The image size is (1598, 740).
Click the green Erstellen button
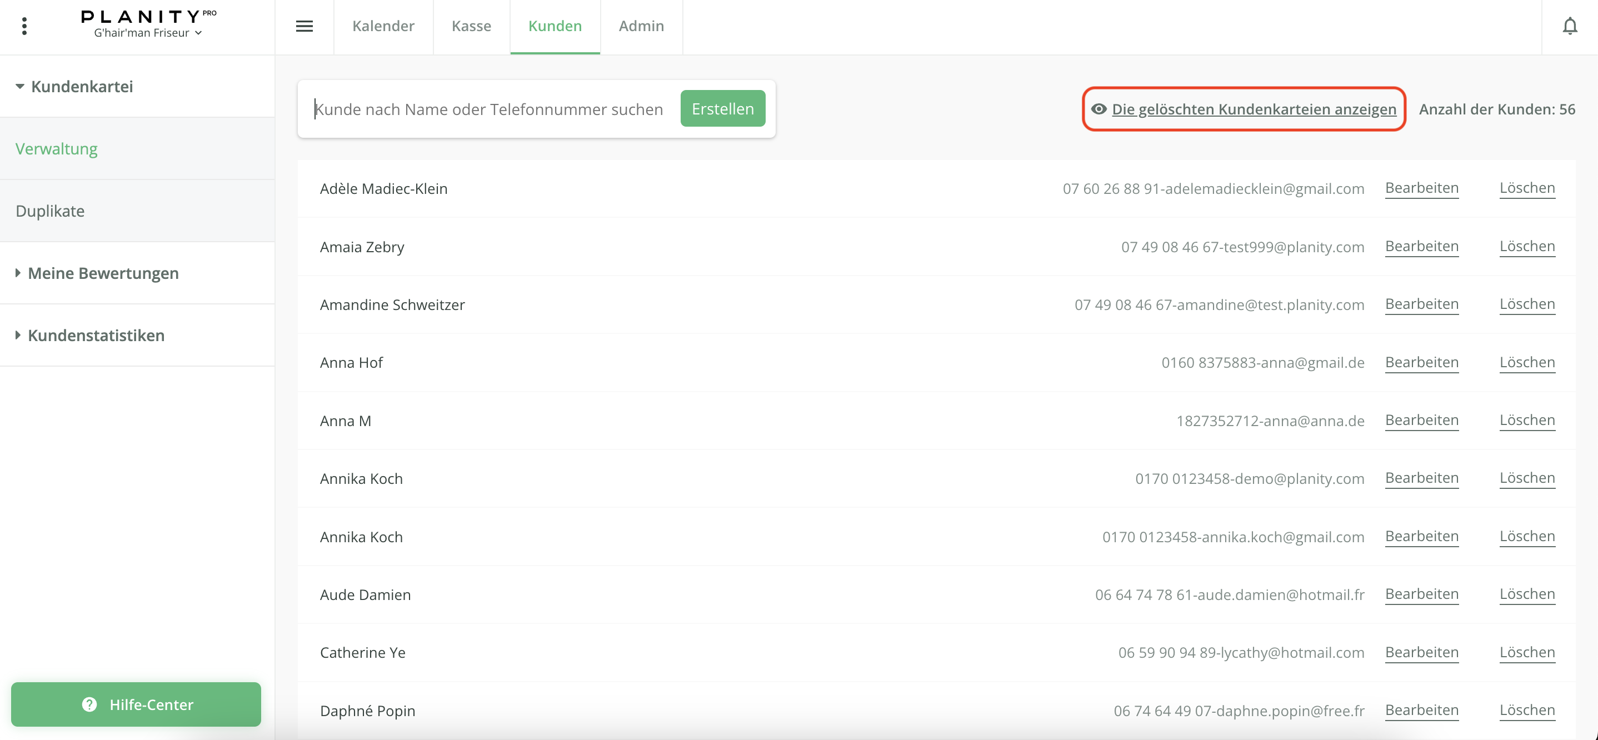[x=722, y=108]
